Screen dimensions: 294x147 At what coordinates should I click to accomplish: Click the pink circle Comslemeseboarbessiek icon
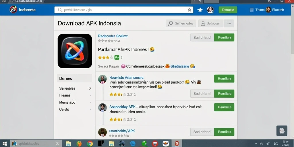tap(123, 66)
